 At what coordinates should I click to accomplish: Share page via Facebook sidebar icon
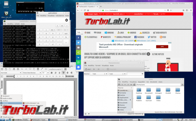pyautogui.click(x=78, y=38)
